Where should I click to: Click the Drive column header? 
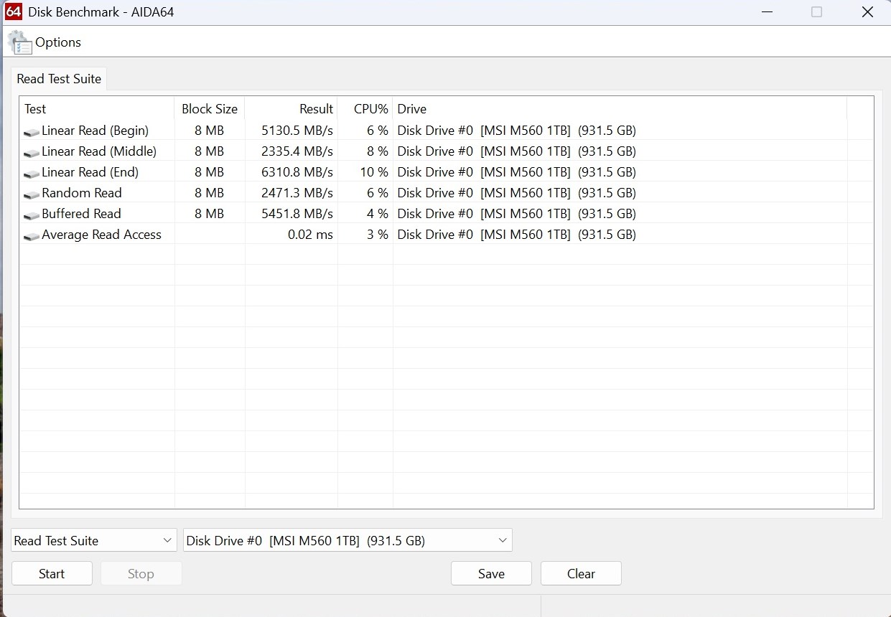[x=620, y=109]
